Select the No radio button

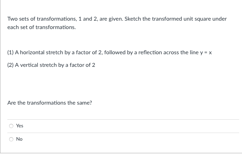point(11,139)
